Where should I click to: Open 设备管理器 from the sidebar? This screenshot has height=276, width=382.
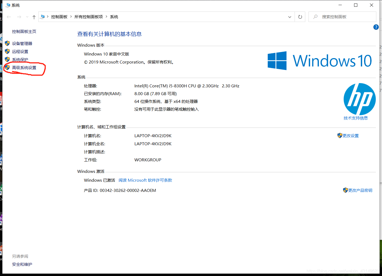pyautogui.click(x=22, y=43)
